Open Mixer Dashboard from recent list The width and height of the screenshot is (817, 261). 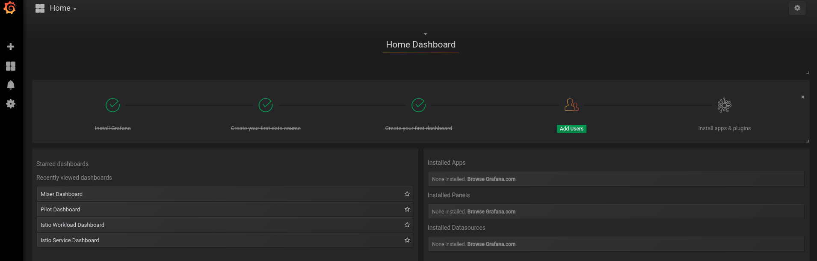pyautogui.click(x=62, y=194)
